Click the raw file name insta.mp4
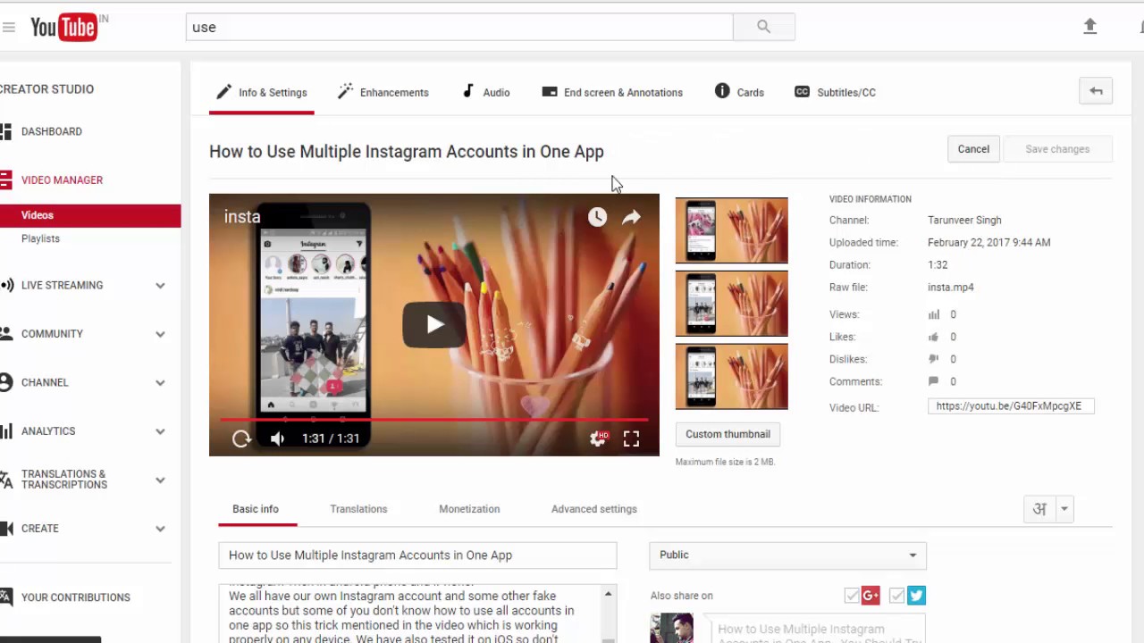 pos(951,288)
